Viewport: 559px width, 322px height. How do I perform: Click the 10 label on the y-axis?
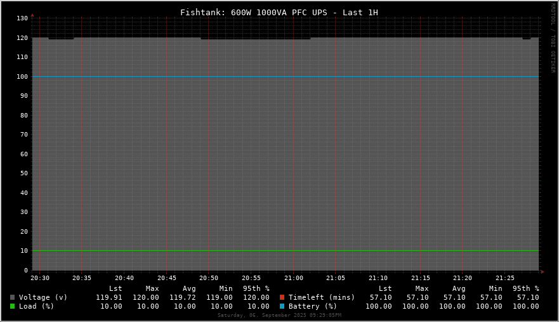pos(24,251)
